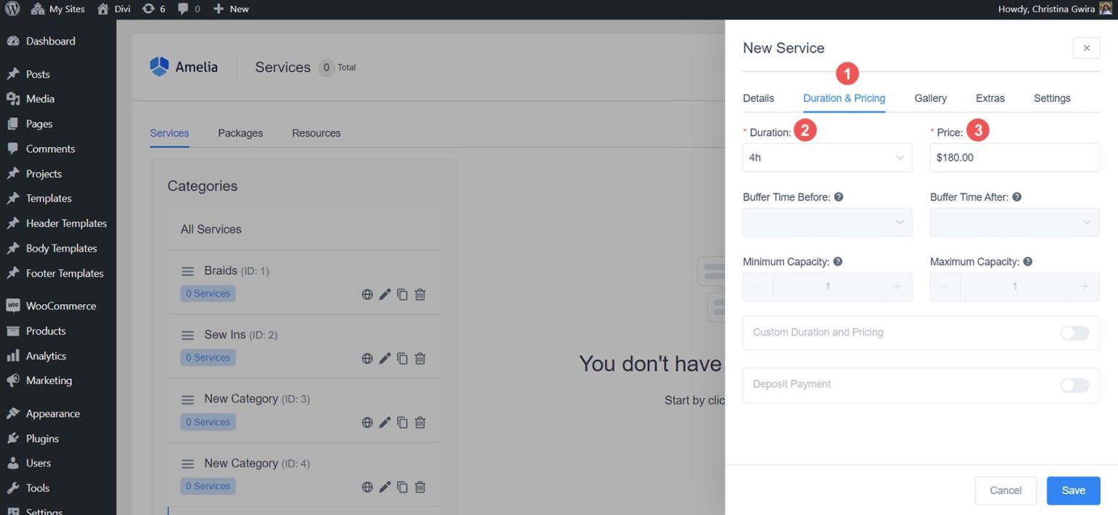The image size is (1118, 515).
Task: Open the Minimum Capacity help tooltip
Action: click(x=837, y=261)
